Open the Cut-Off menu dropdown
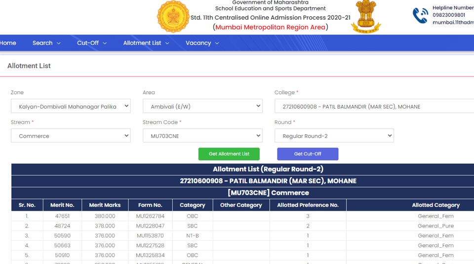The height and width of the screenshot is (264, 474). [92, 43]
